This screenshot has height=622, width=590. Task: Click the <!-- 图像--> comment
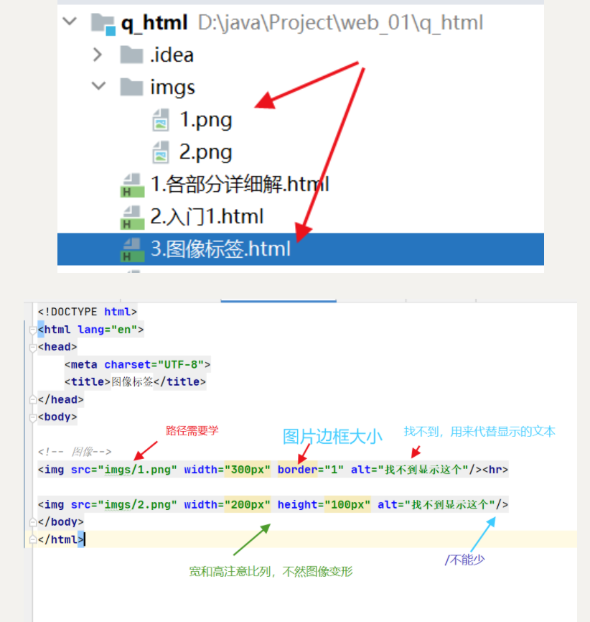click(75, 452)
